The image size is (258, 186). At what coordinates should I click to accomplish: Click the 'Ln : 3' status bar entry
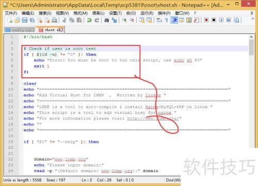pyautogui.click(x=87, y=180)
